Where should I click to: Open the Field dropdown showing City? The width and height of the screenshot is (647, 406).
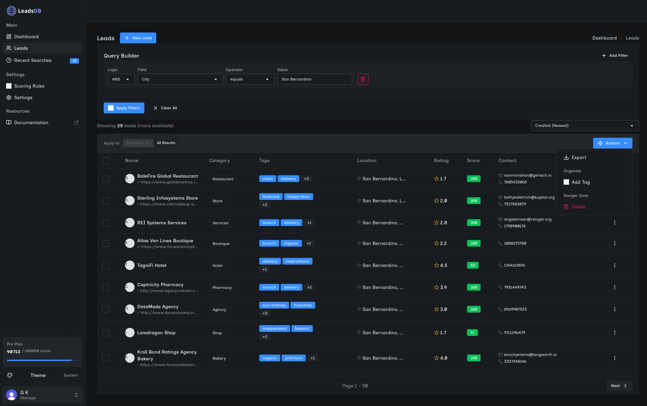click(180, 79)
